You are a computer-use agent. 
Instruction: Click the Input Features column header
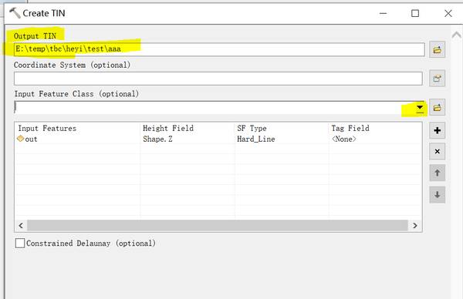point(47,128)
